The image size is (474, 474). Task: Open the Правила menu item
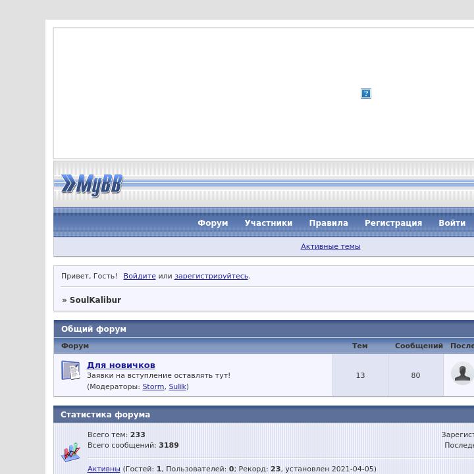click(329, 223)
